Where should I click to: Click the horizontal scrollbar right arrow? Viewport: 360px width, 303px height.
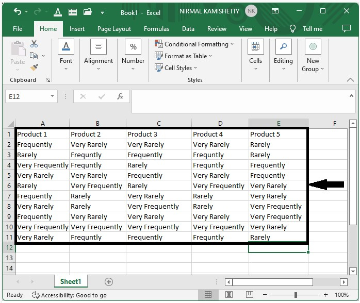click(343, 282)
